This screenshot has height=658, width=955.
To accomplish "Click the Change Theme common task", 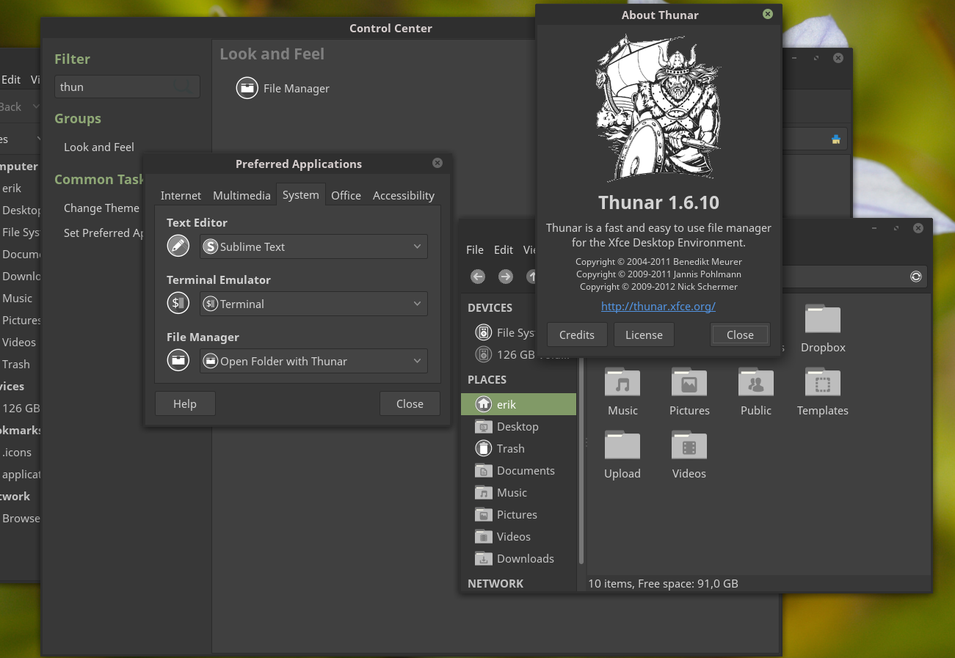I will coord(101,208).
